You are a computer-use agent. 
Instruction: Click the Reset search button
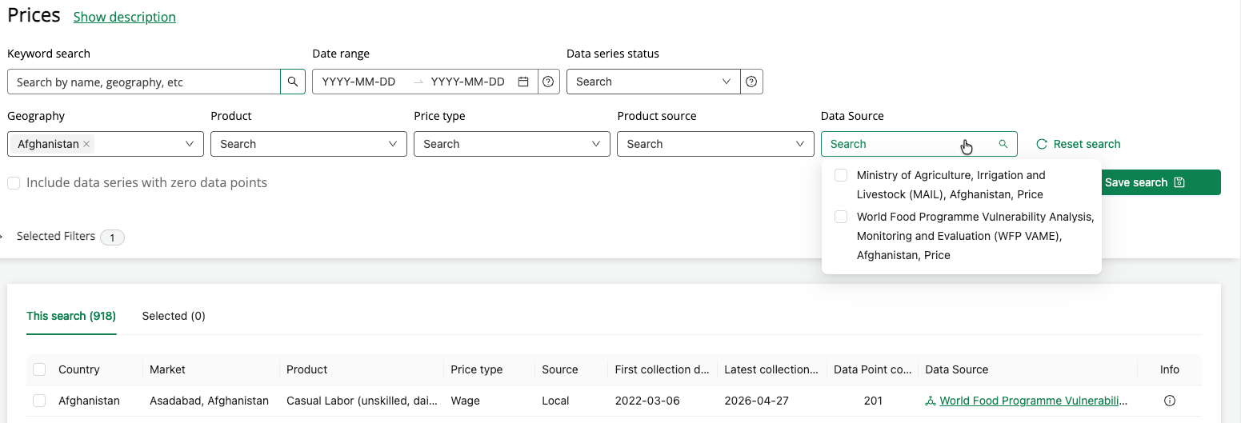[x=1079, y=144]
